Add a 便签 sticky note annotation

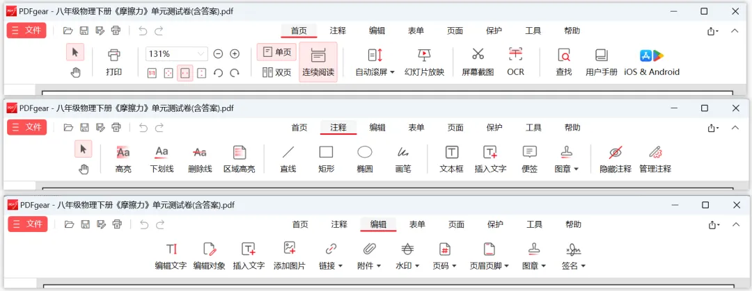[x=529, y=152]
